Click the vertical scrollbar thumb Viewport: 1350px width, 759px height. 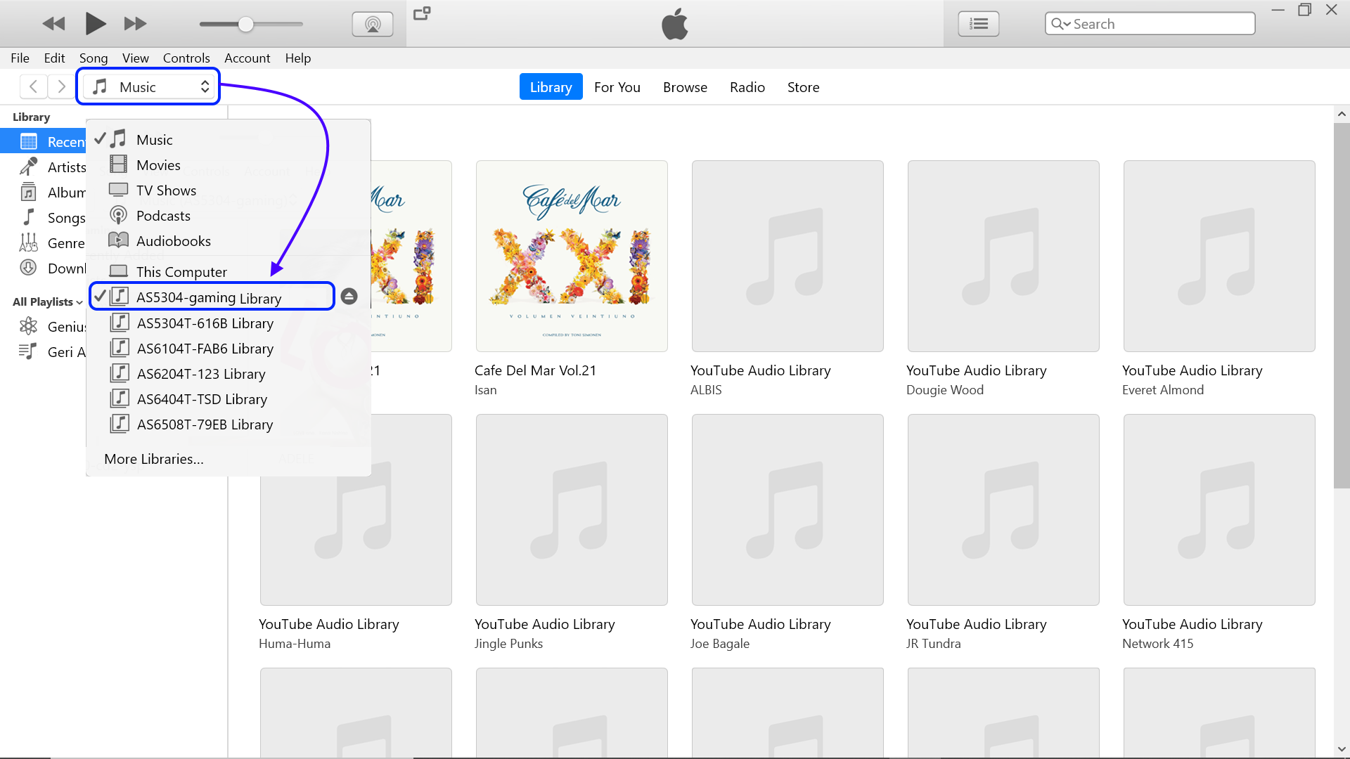1342,306
